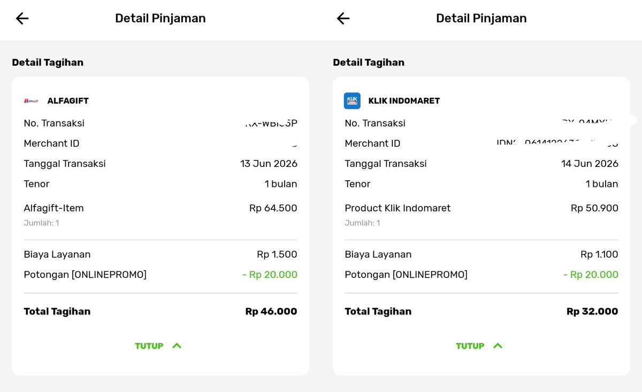The height and width of the screenshot is (392, 642).
Task: Select the KLIK INDOMARET merchant name
Action: pyautogui.click(x=404, y=101)
